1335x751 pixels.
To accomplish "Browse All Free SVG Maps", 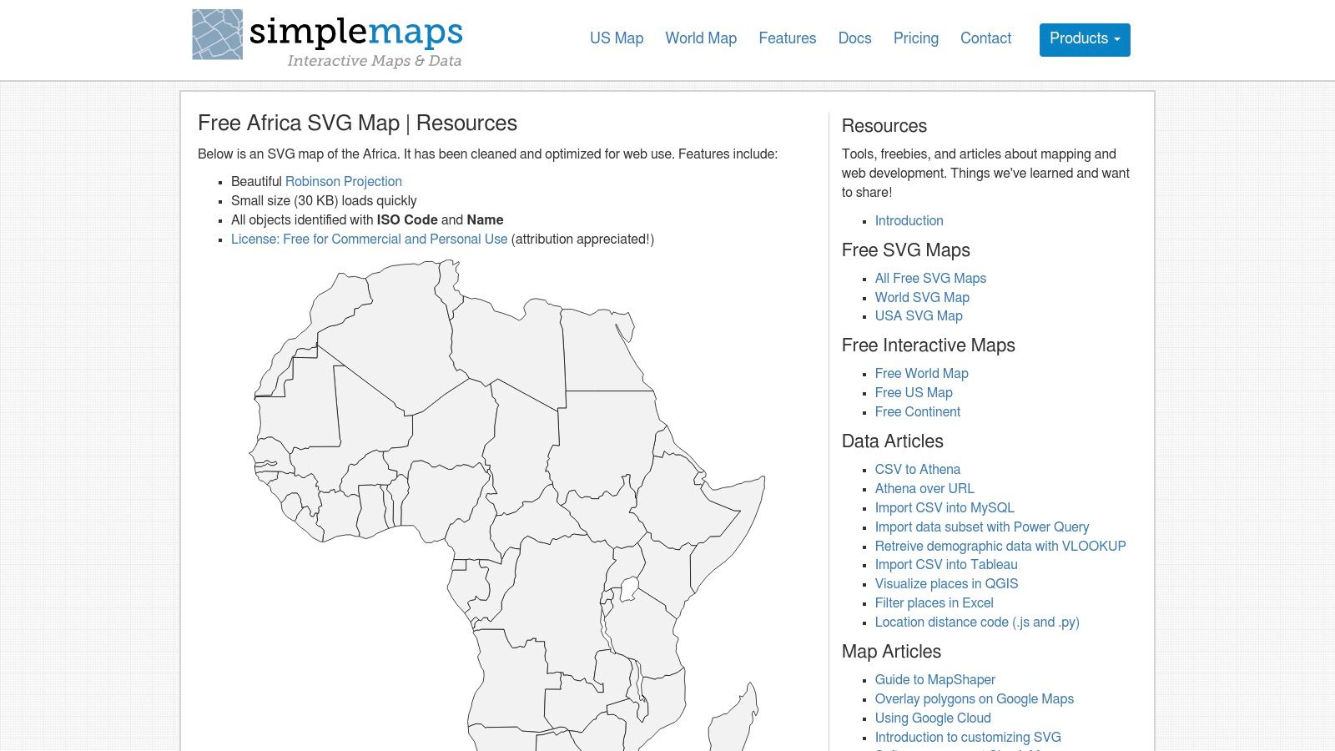I will tap(930, 279).
